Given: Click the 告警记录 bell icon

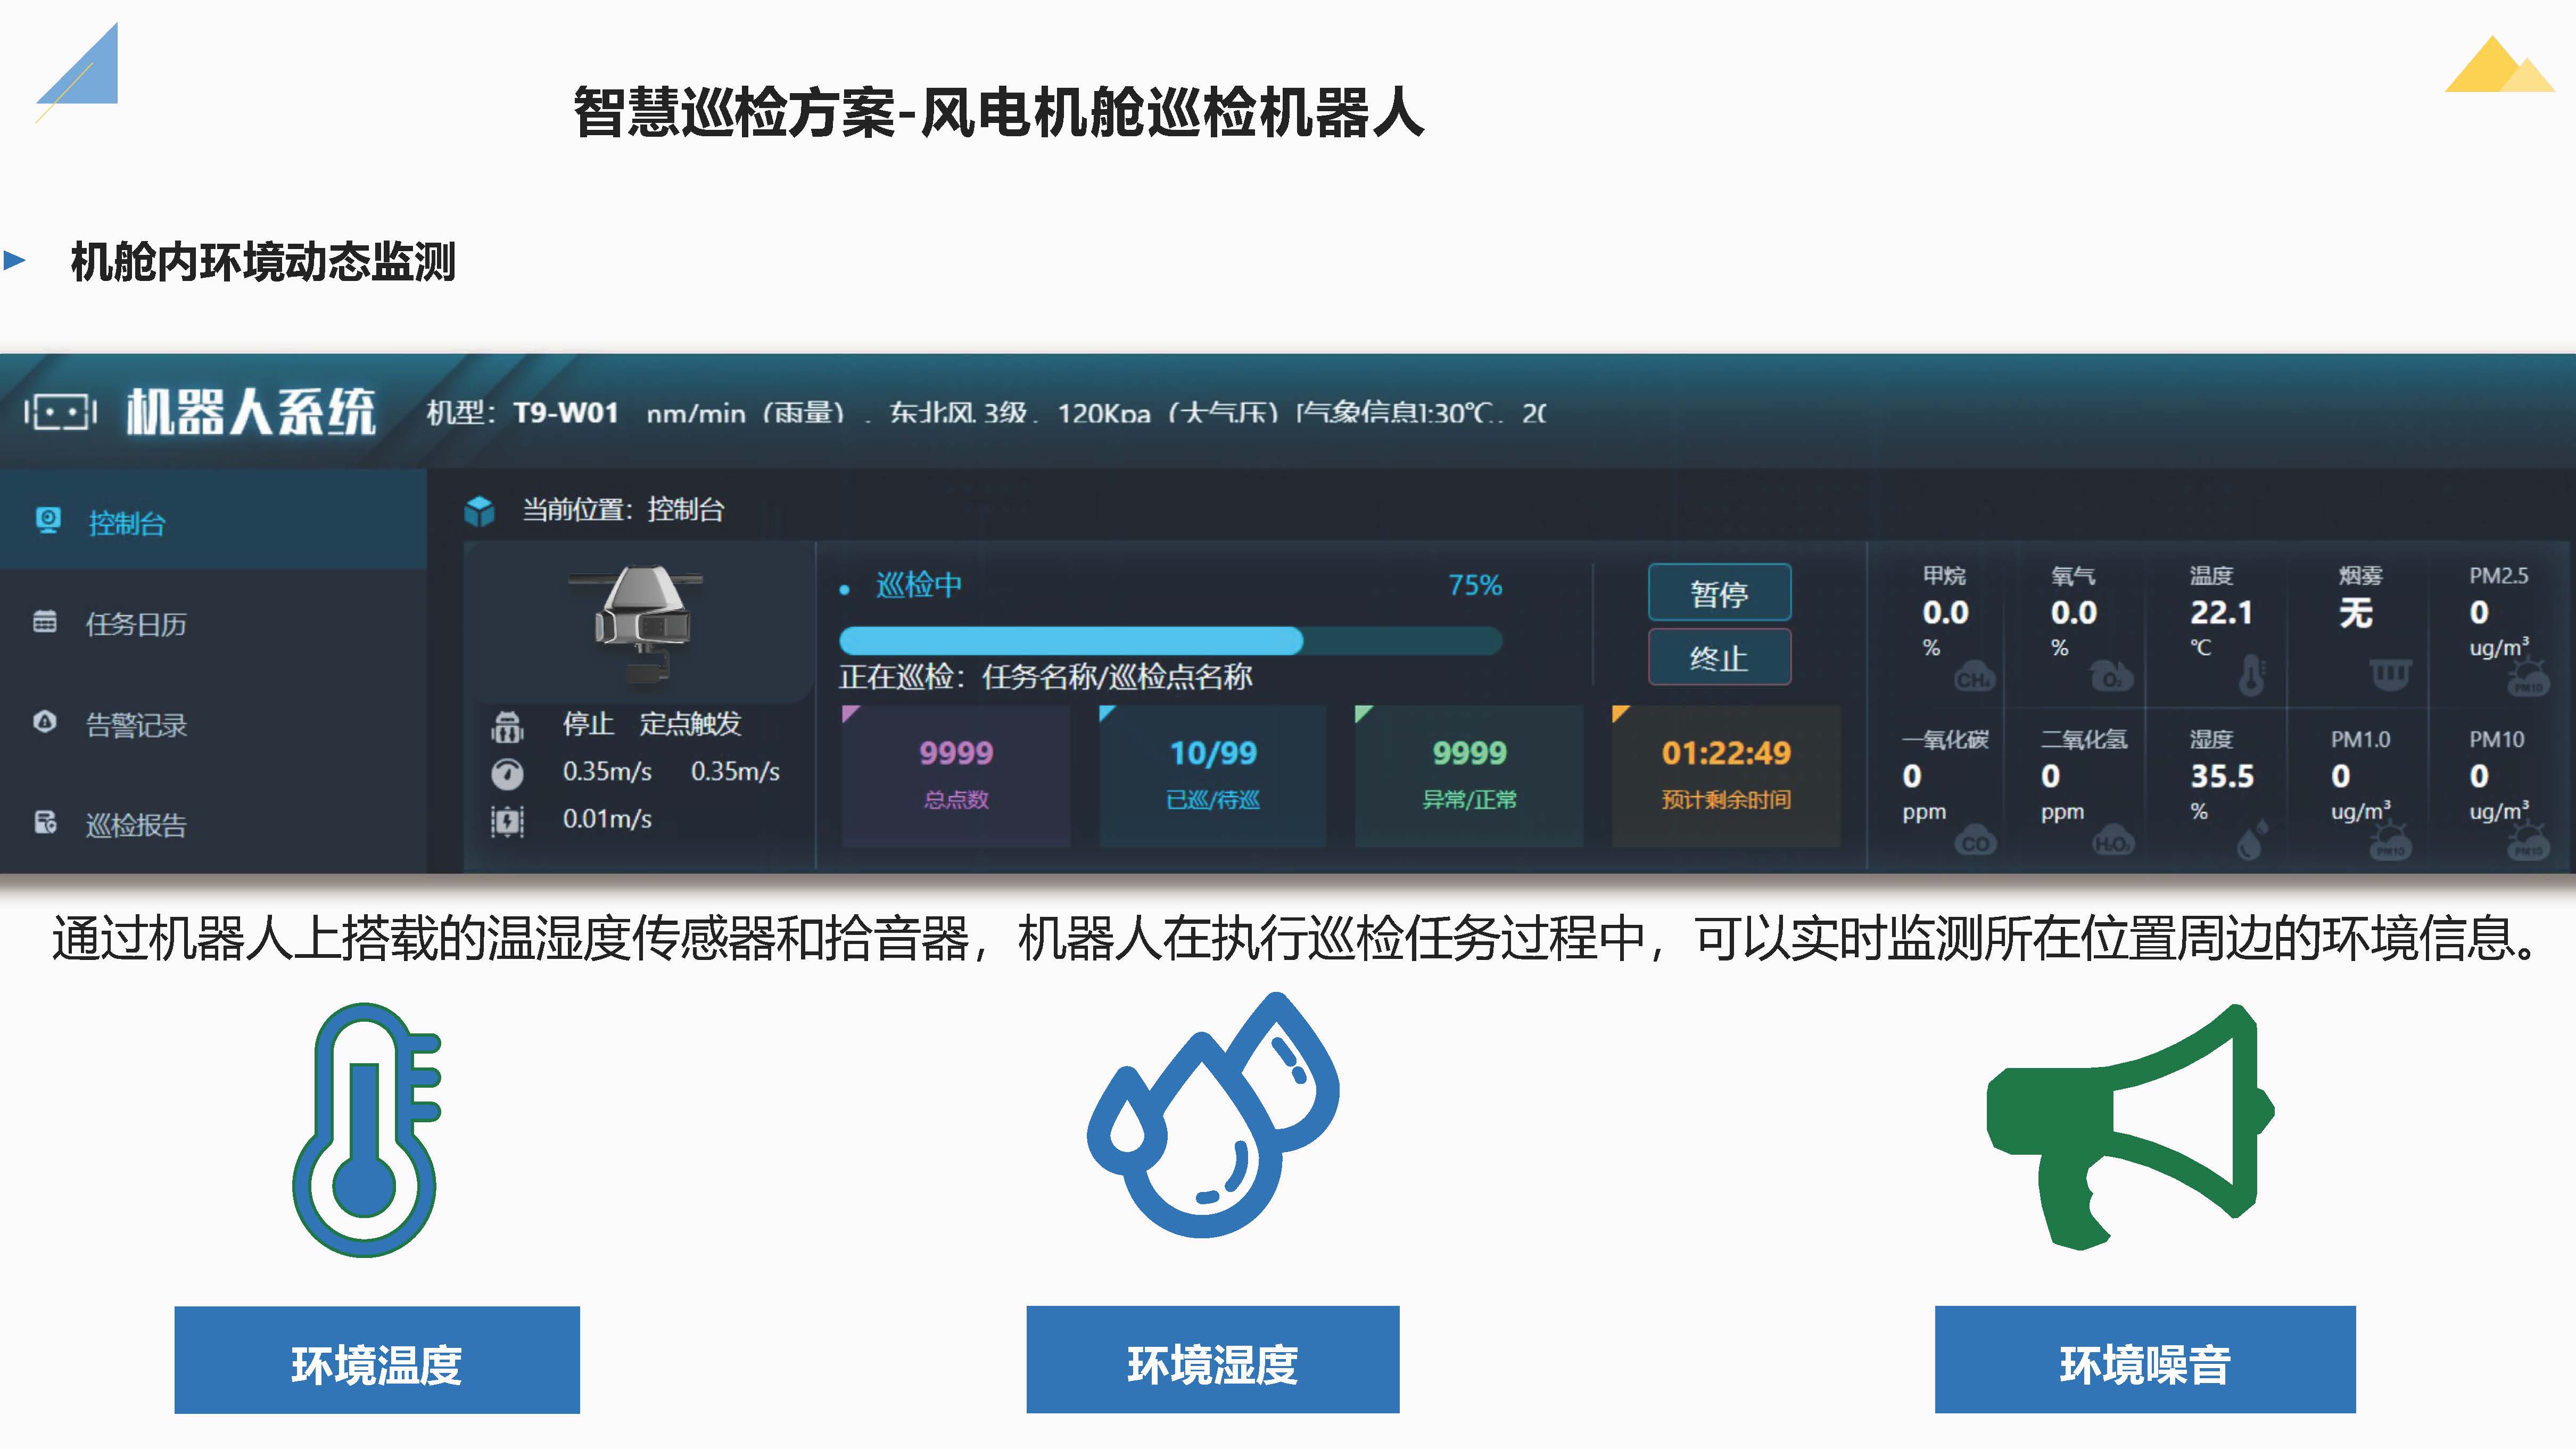Looking at the screenshot, I should (x=45, y=722).
